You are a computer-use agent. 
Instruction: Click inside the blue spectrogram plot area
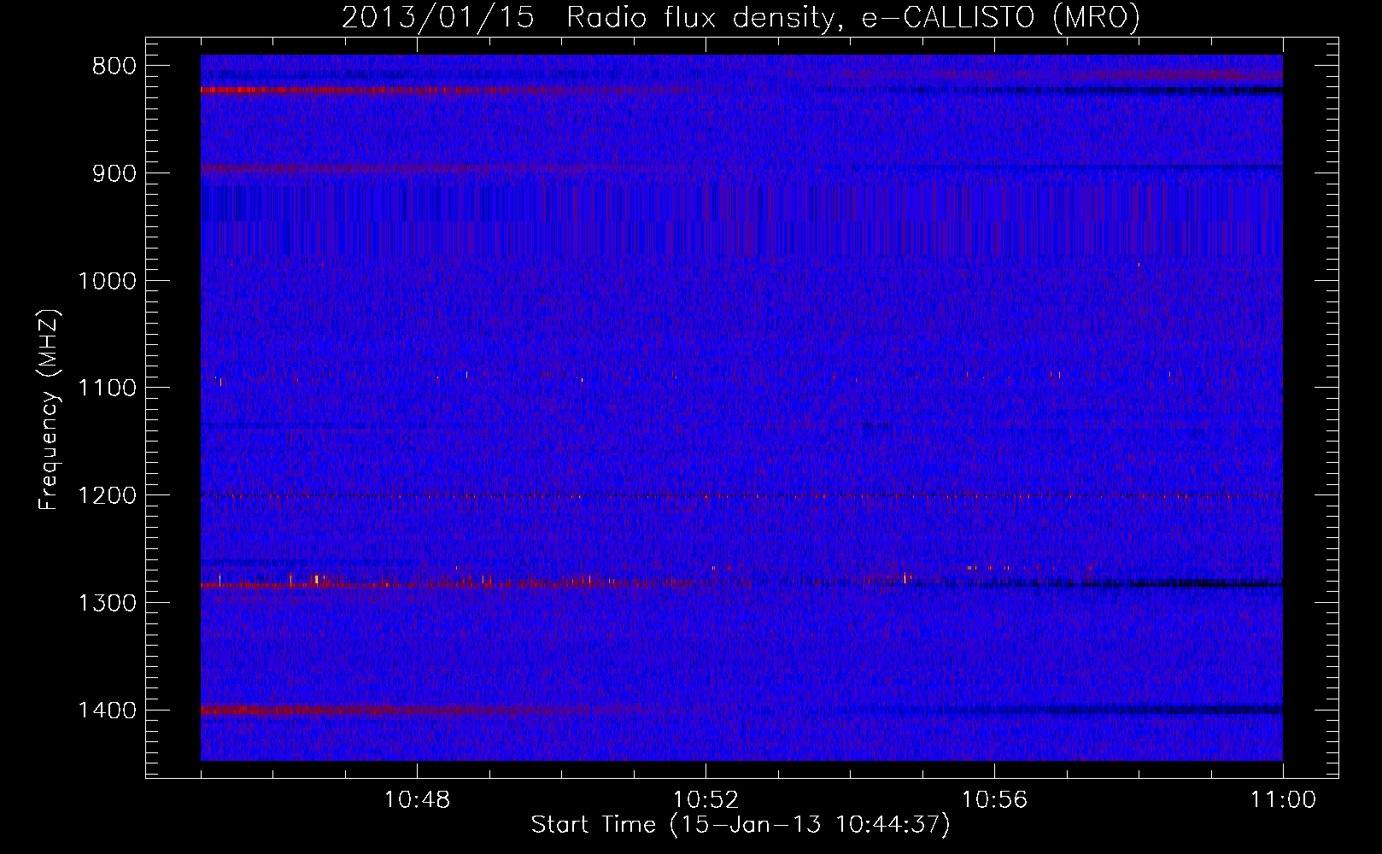click(741, 407)
